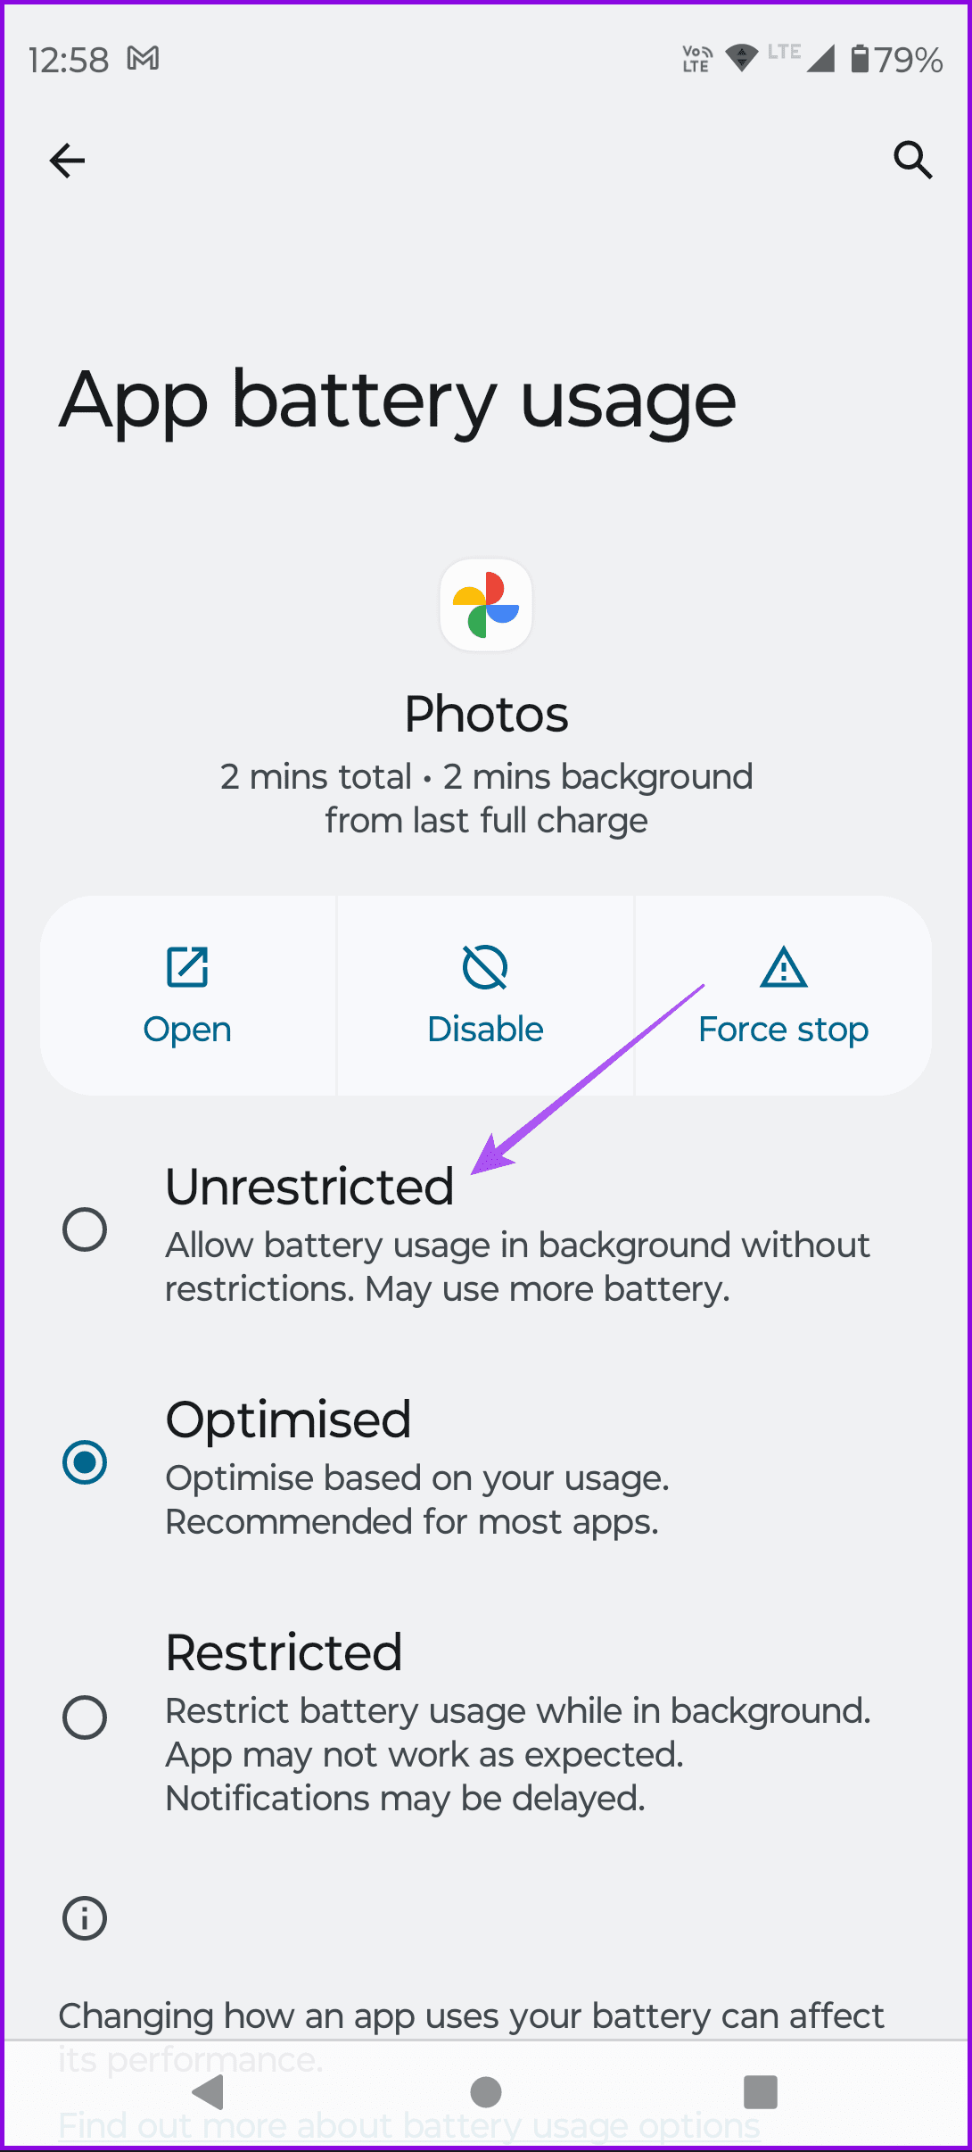
Task: Open the search icon
Action: [x=912, y=161]
